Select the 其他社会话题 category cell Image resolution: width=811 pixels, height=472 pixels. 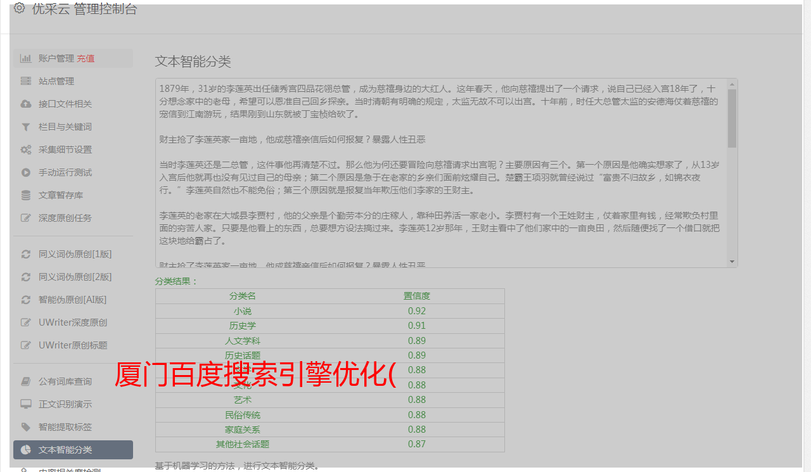click(x=243, y=444)
